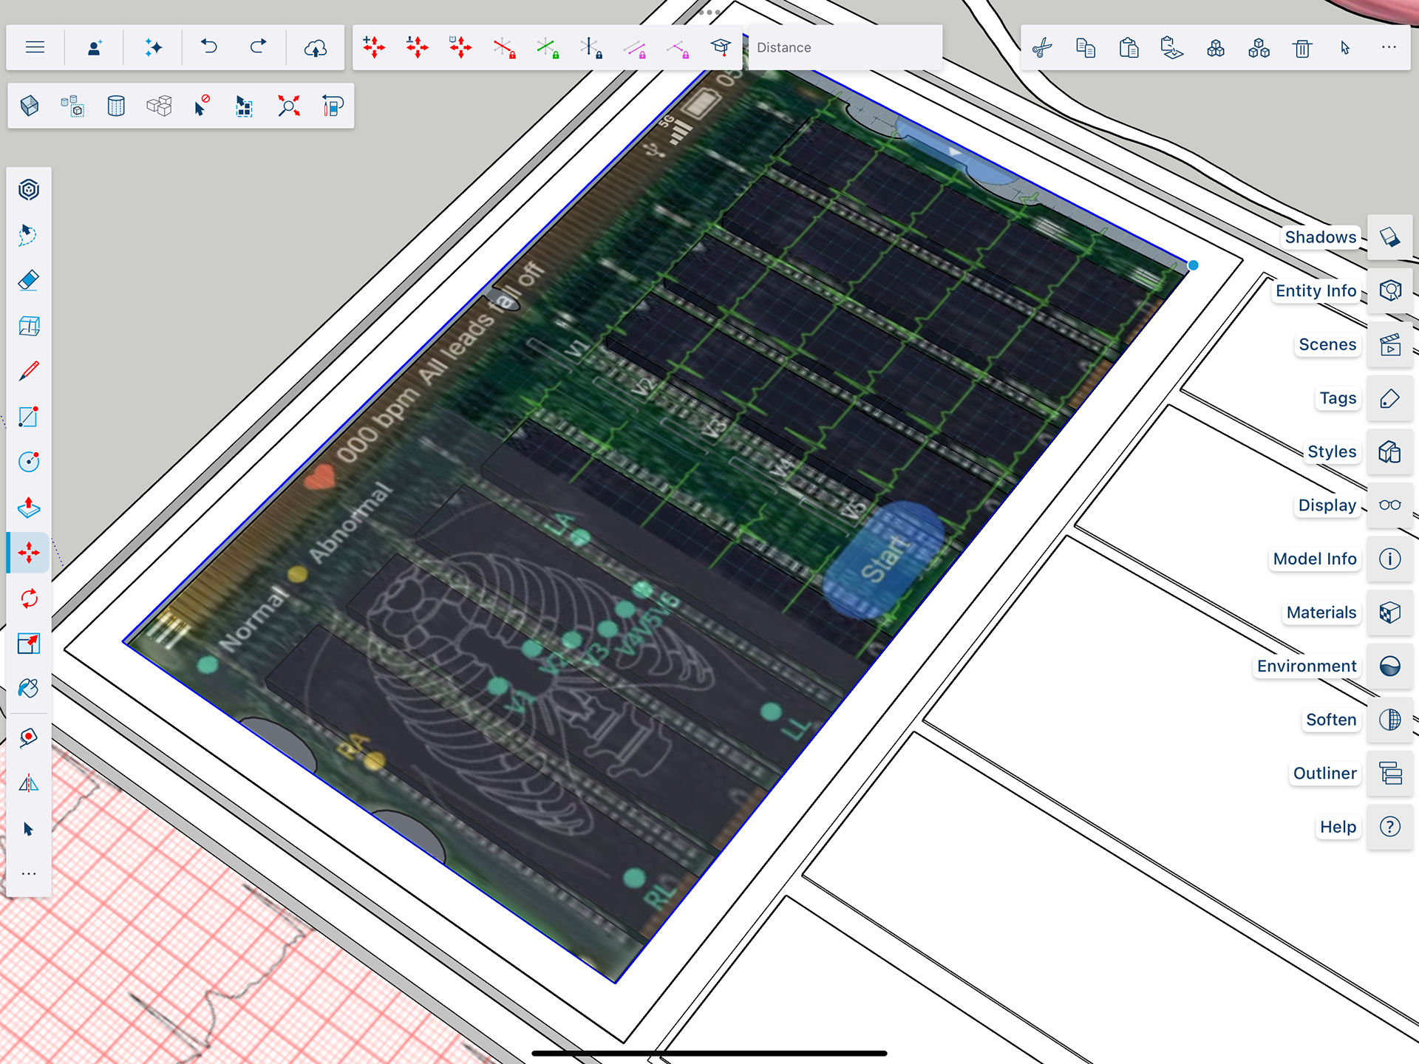Select the Eraser tool

point(28,281)
